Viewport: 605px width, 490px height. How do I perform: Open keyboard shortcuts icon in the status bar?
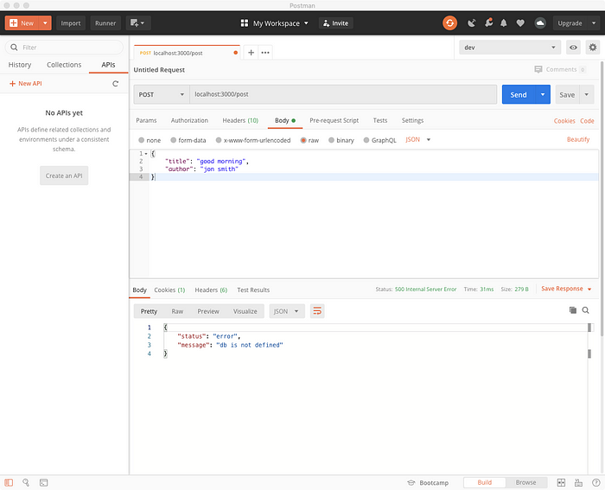click(578, 482)
